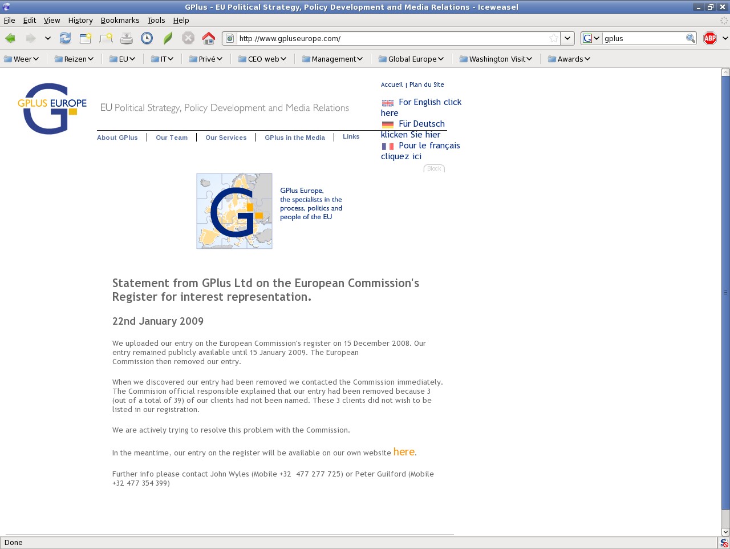Click the Google icon in the search bar
730x549 pixels.
pos(589,38)
